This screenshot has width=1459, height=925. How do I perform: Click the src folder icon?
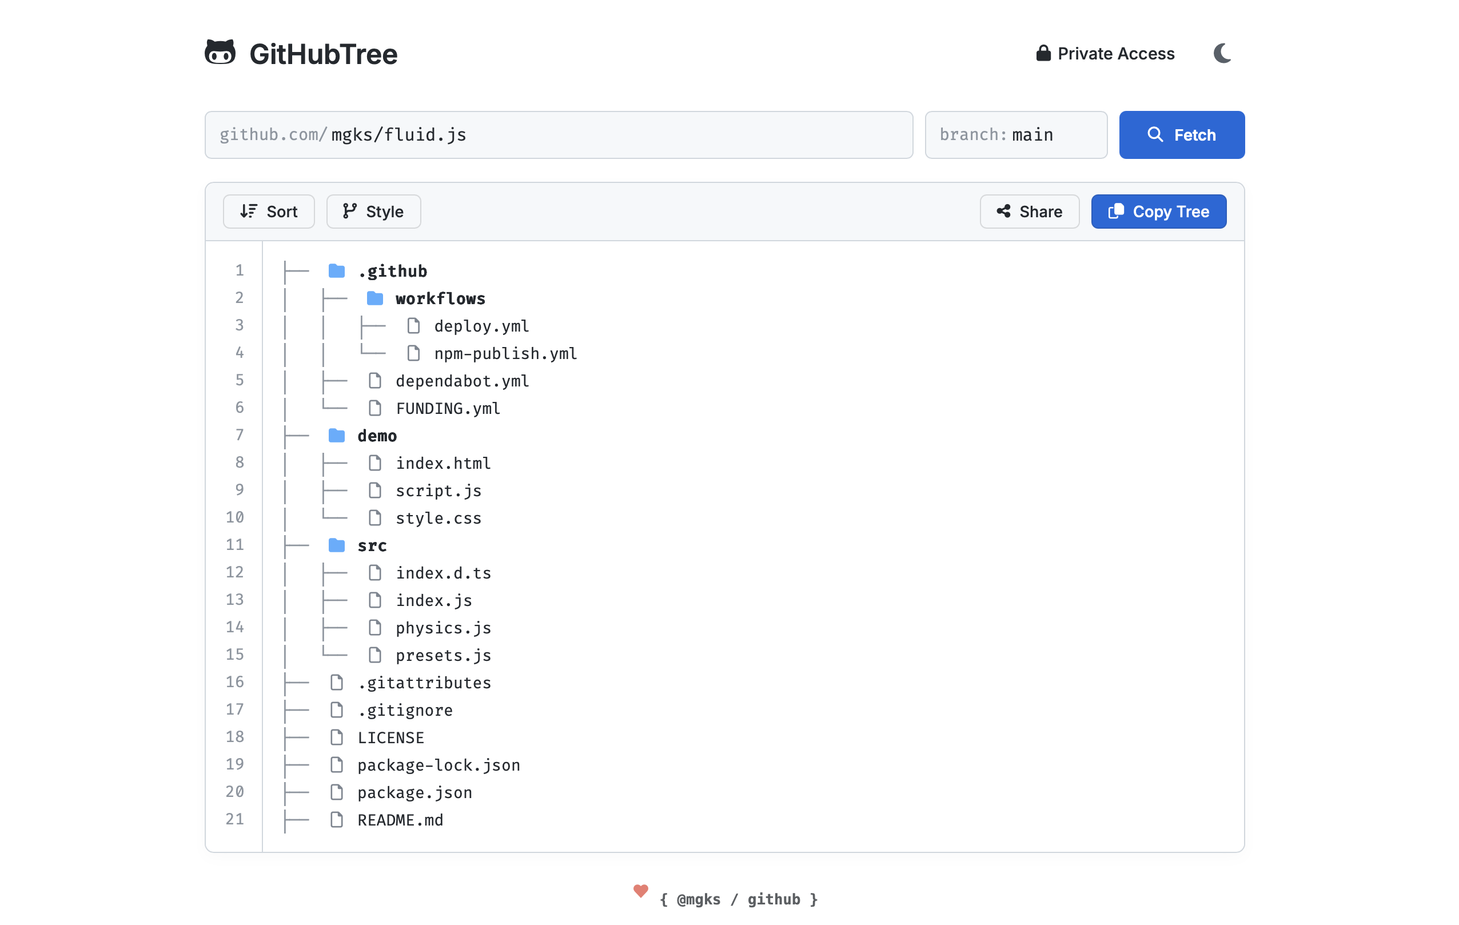337,545
